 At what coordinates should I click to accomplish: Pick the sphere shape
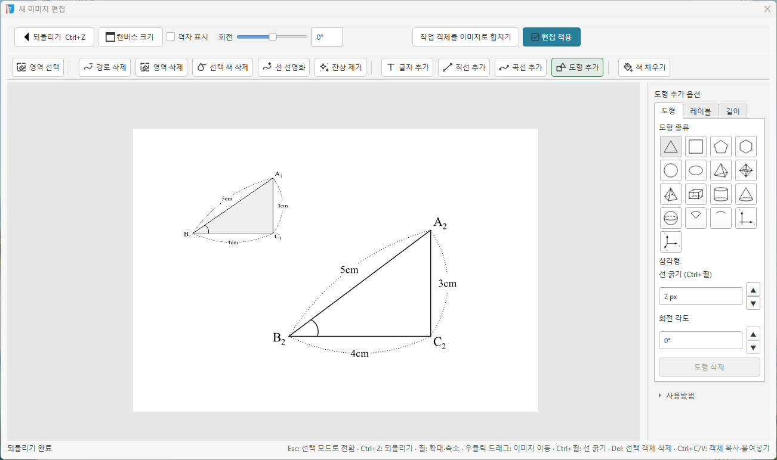pos(671,218)
